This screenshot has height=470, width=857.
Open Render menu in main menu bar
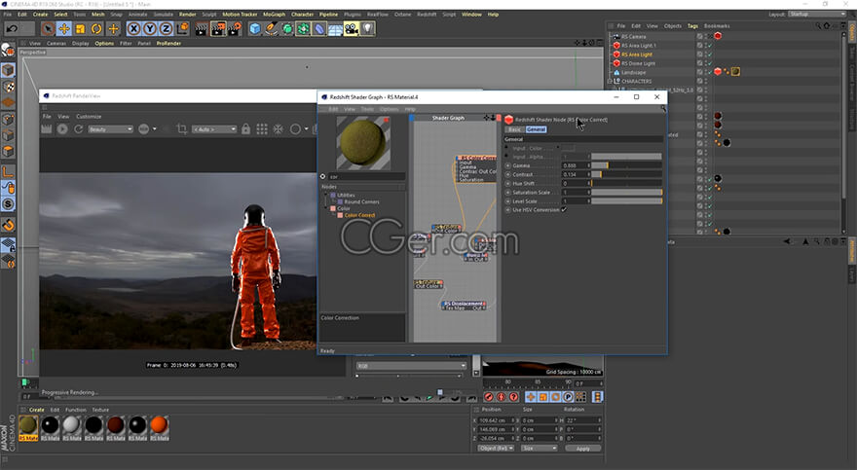[187, 15]
